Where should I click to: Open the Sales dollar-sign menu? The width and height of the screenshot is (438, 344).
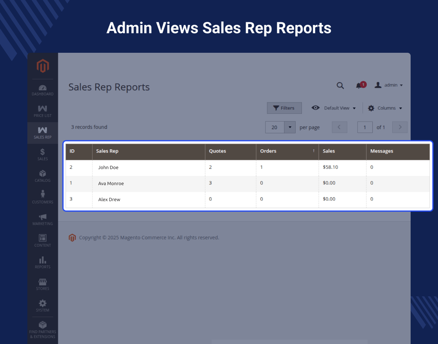pyautogui.click(x=43, y=154)
